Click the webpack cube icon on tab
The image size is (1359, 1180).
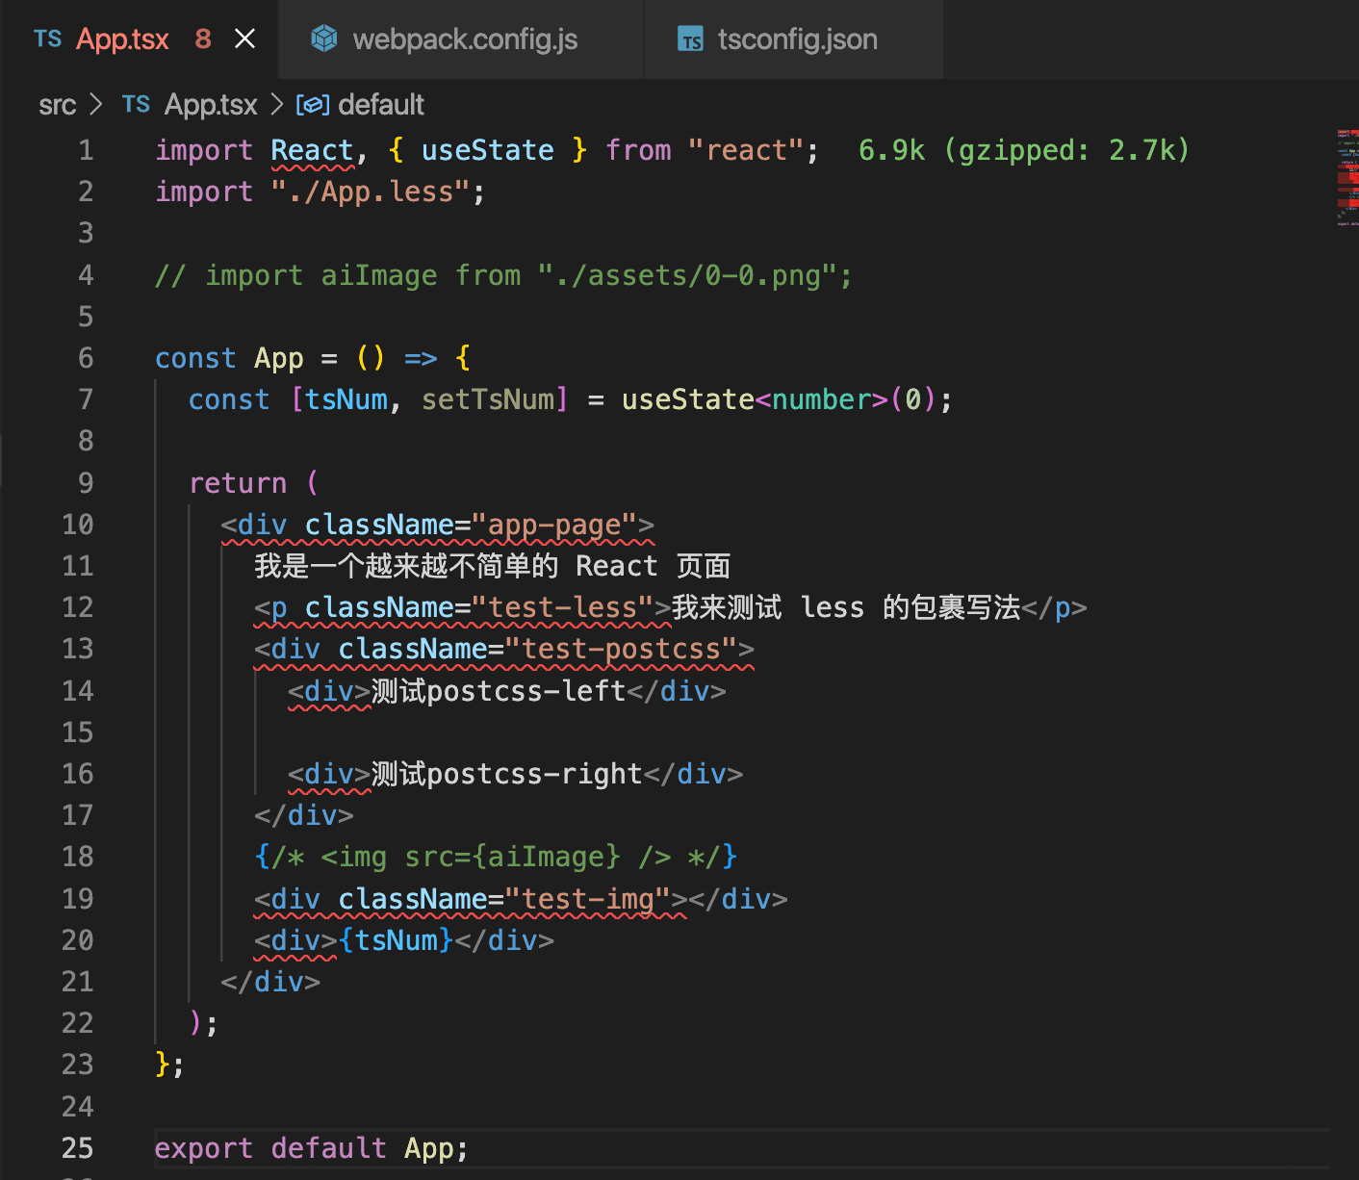[324, 38]
